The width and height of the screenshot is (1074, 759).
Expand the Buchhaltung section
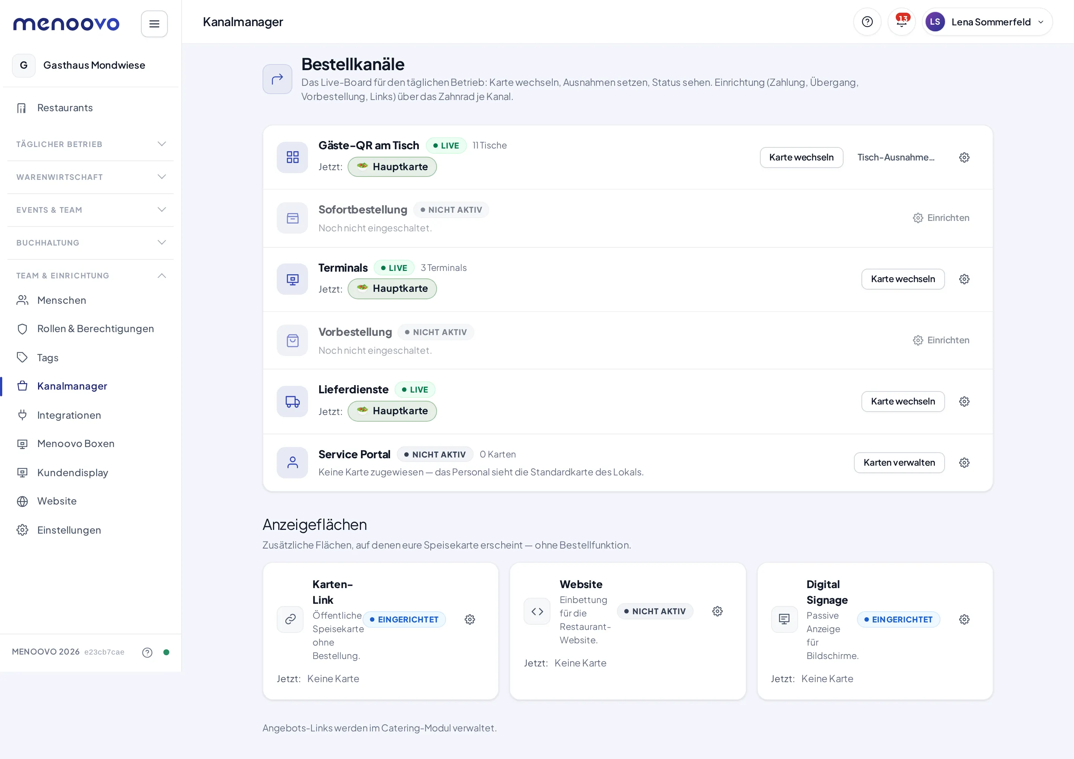click(x=91, y=243)
